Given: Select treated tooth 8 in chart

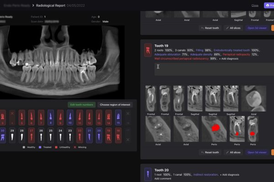Looking at the screenshot, I should [x=51, y=117].
